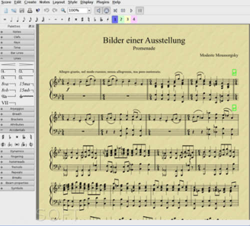Image resolution: width=250 pixels, height=226 pixels.
Task: Select the sixteenth note duration
Action: click(30, 19)
